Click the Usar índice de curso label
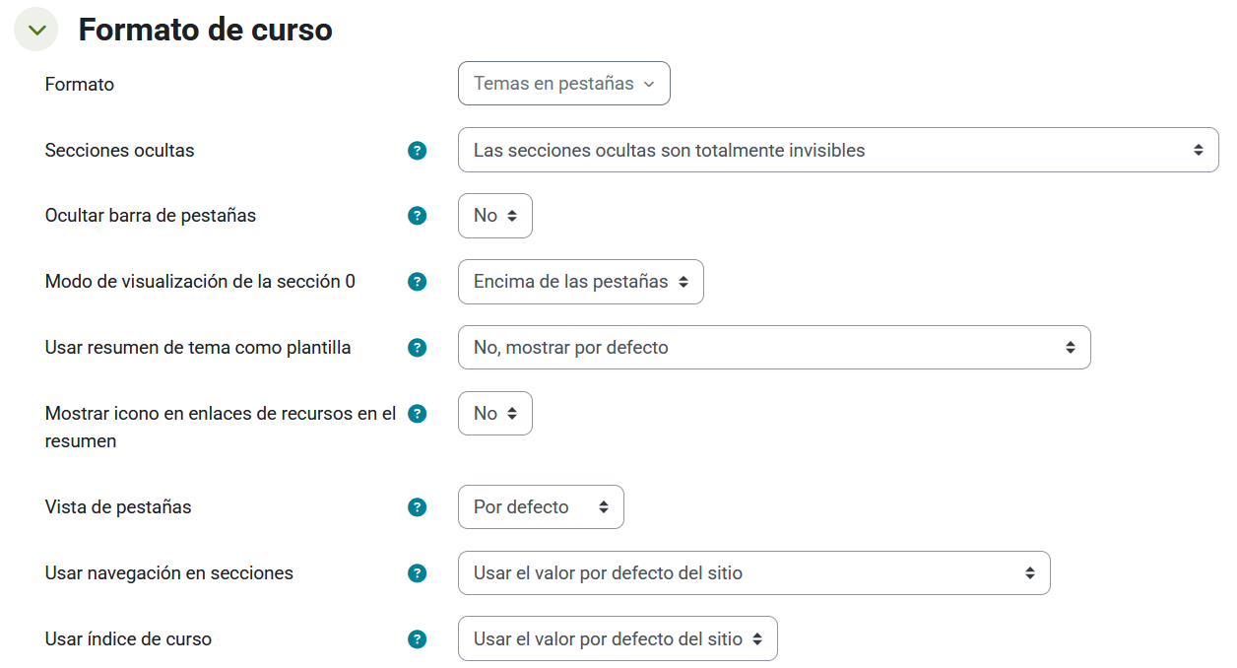 click(x=128, y=639)
